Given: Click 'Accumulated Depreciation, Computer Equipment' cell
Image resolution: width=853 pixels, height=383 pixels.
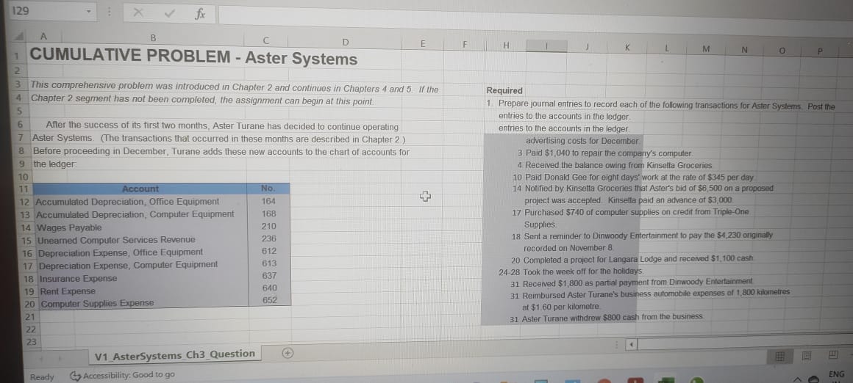Looking at the screenshot, I should tap(135, 214).
